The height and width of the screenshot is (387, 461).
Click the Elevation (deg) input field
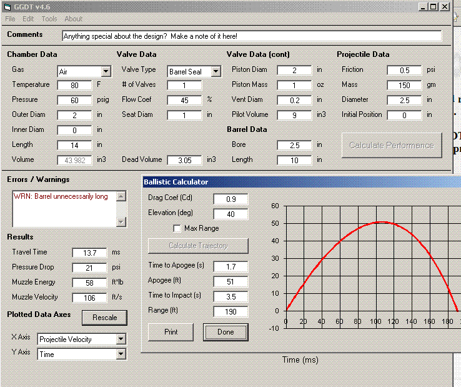tap(230, 214)
